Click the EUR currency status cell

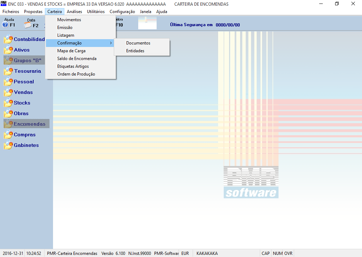click(185, 253)
